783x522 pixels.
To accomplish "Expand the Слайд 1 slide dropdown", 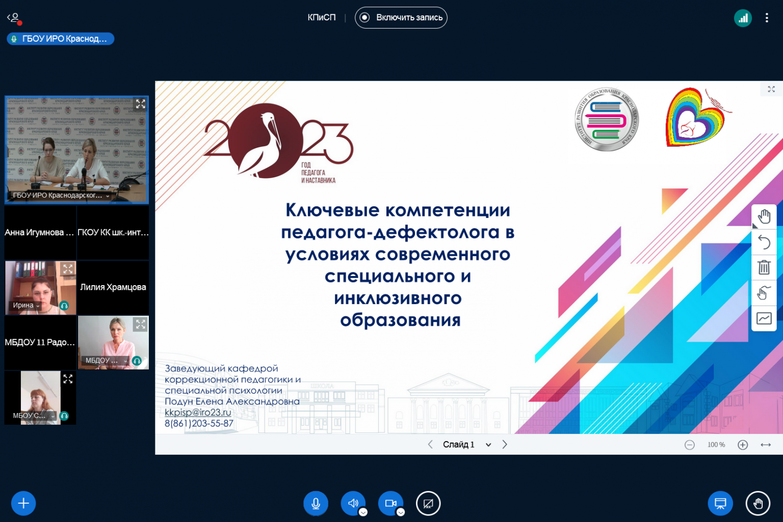I will [488, 445].
